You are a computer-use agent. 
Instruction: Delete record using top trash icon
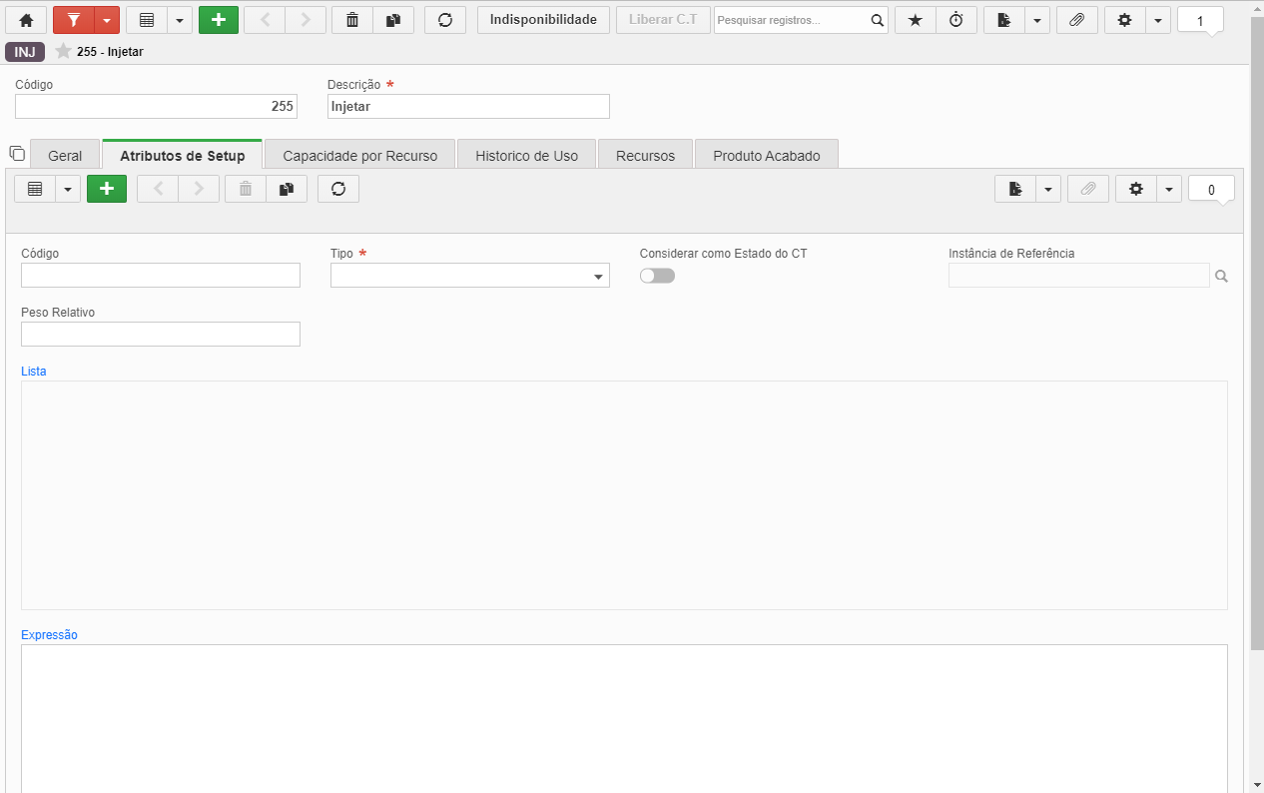pyautogui.click(x=351, y=20)
